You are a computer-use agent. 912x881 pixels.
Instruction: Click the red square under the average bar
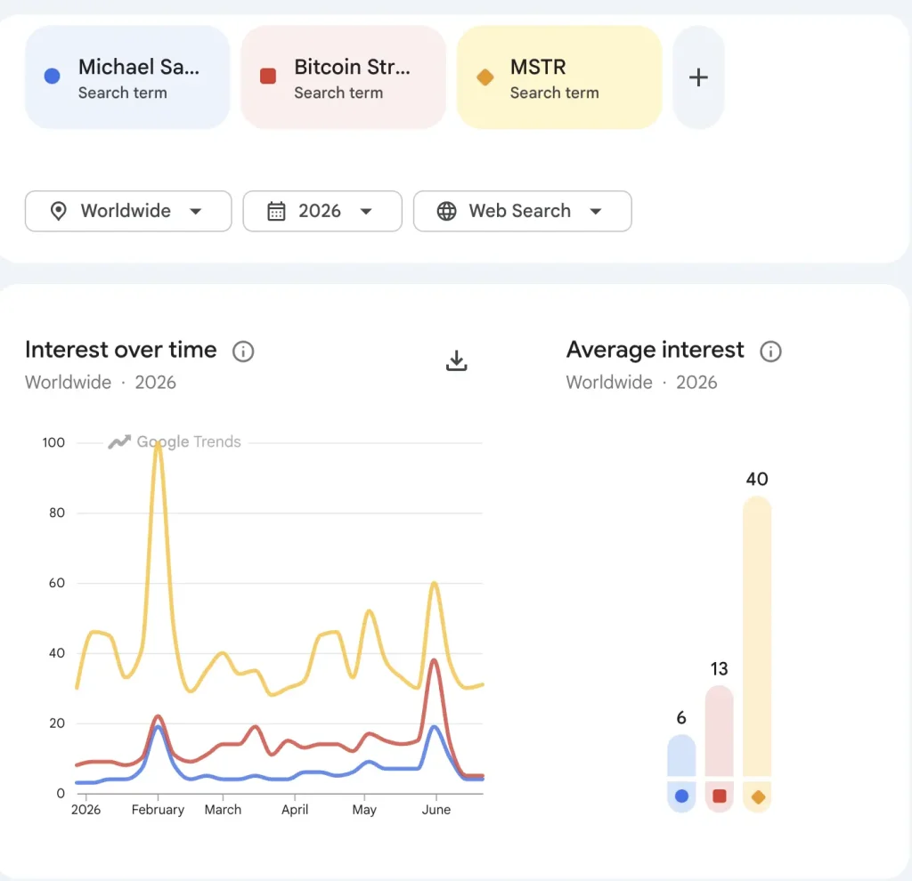coord(720,796)
